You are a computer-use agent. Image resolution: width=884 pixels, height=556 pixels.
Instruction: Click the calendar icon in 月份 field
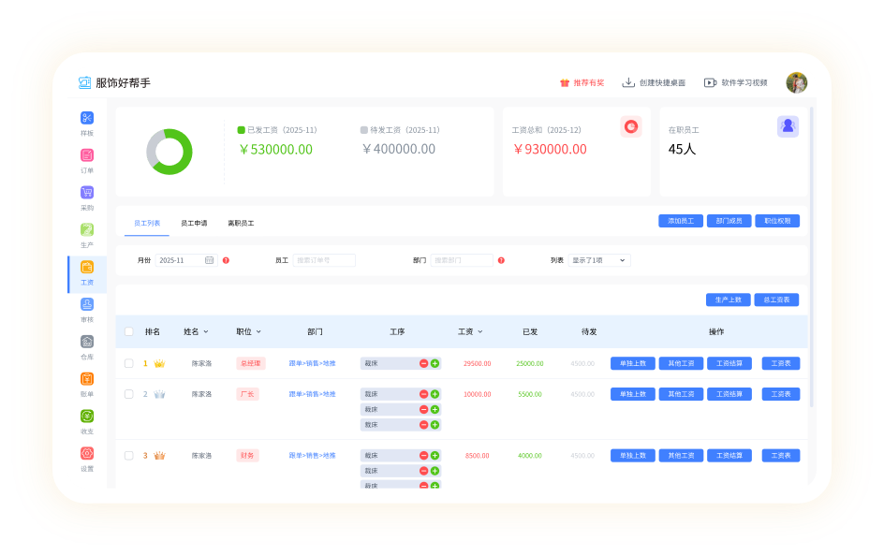(209, 260)
